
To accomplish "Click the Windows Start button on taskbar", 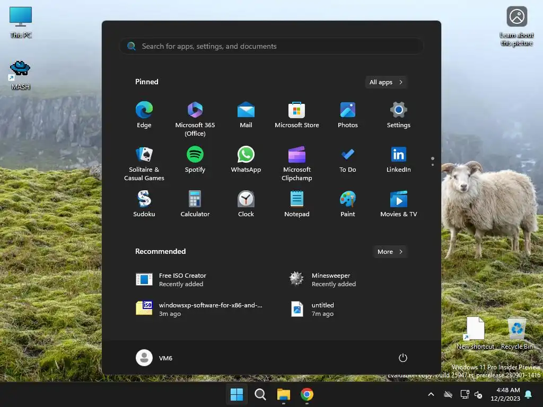I will click(237, 394).
